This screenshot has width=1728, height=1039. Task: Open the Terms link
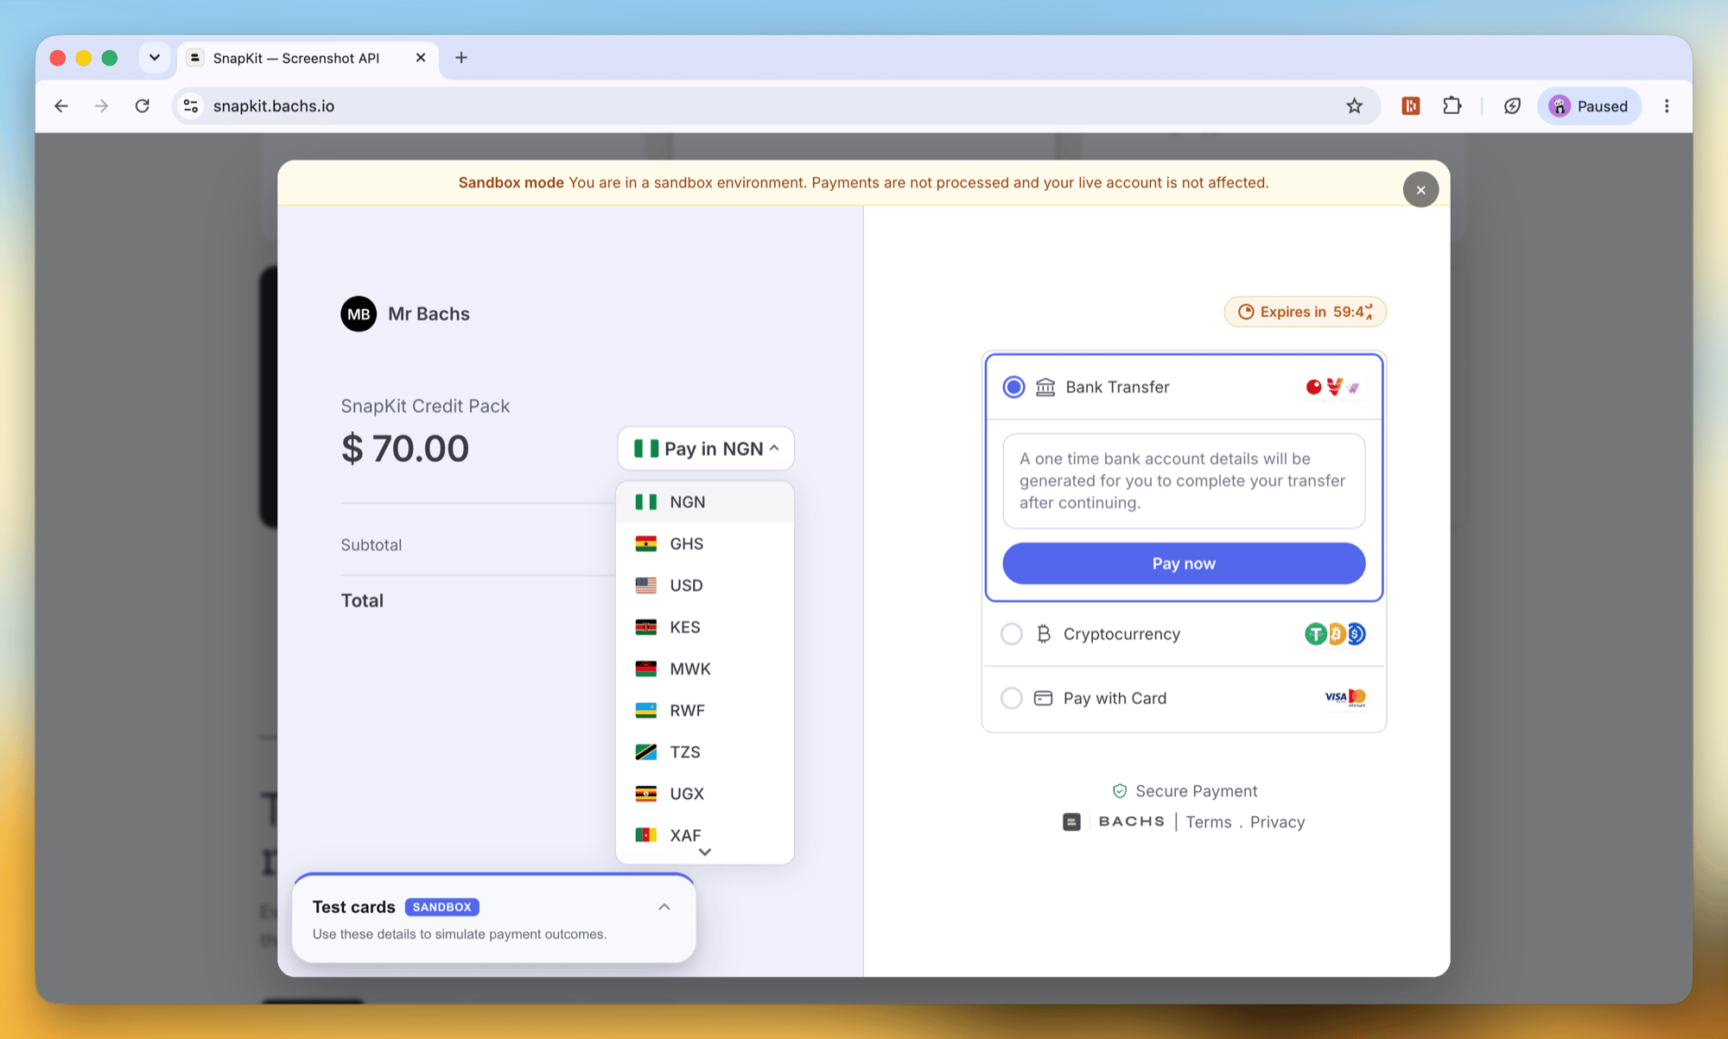1208,822
